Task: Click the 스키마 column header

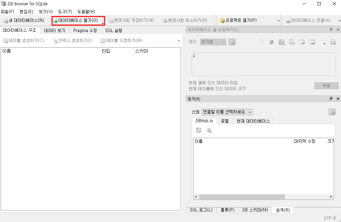Action: coord(157,51)
